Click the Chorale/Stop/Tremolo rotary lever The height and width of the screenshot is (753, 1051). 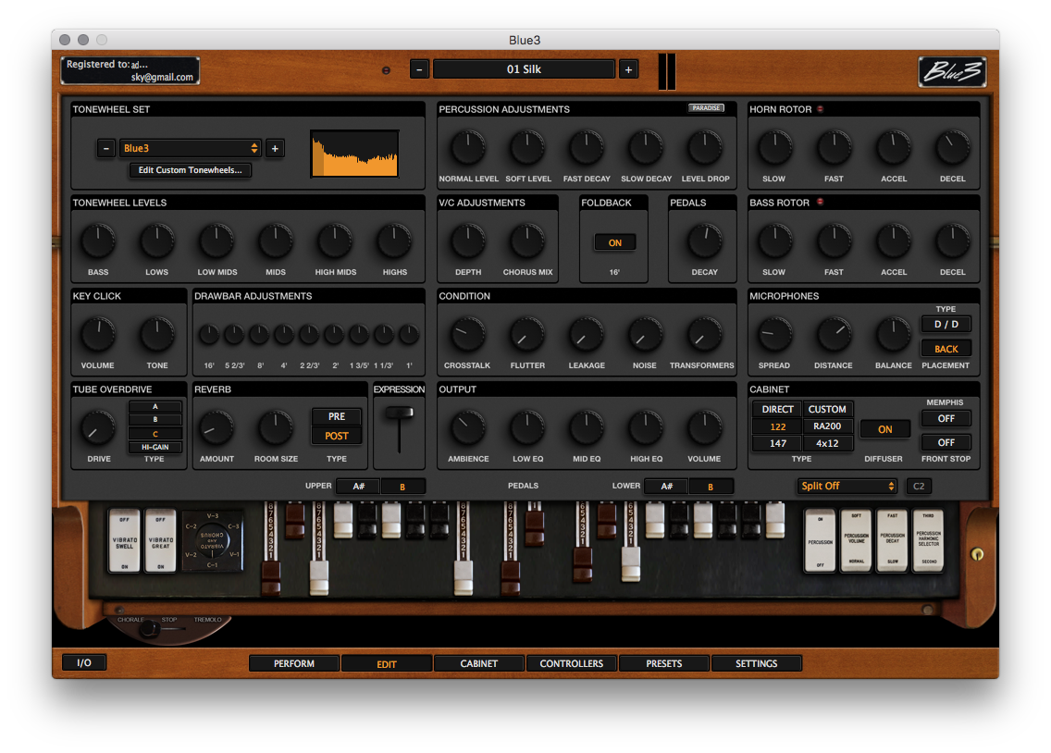(147, 629)
